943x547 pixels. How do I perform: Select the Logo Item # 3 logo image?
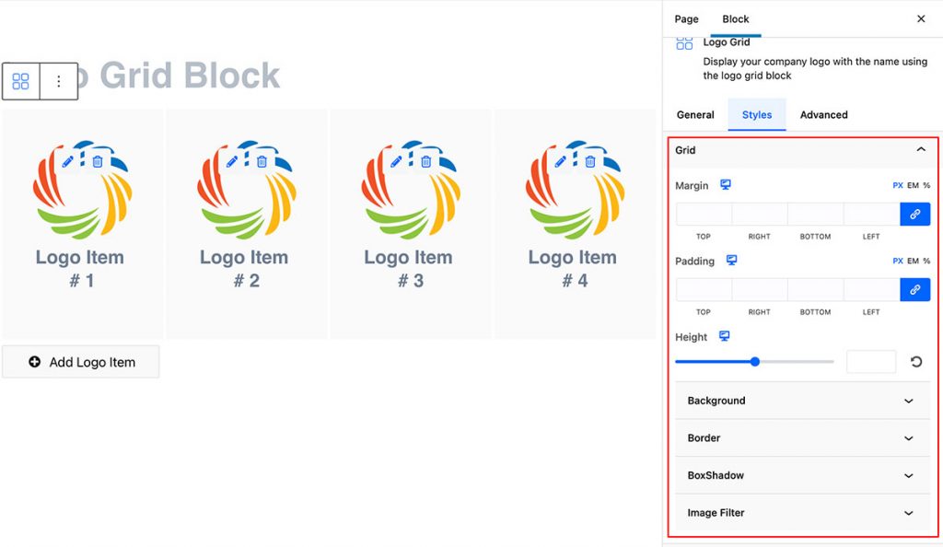coord(411,190)
